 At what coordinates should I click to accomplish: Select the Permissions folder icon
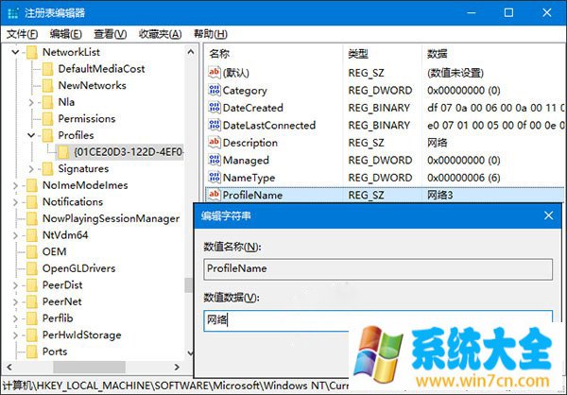click(48, 119)
